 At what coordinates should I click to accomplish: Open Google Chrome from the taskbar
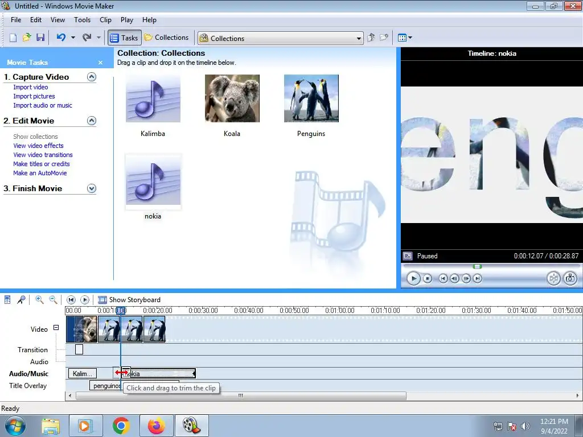[x=121, y=426]
